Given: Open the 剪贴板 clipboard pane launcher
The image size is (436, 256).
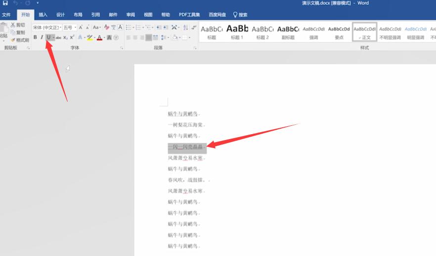Looking at the screenshot, I should pos(28,48).
